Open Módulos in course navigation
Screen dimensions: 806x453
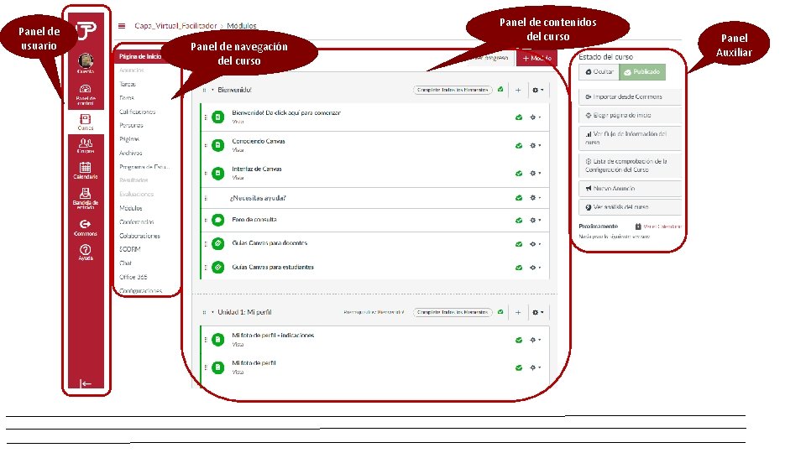click(x=131, y=208)
